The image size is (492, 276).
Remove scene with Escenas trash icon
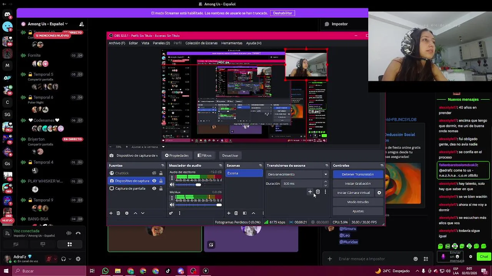click(236, 213)
